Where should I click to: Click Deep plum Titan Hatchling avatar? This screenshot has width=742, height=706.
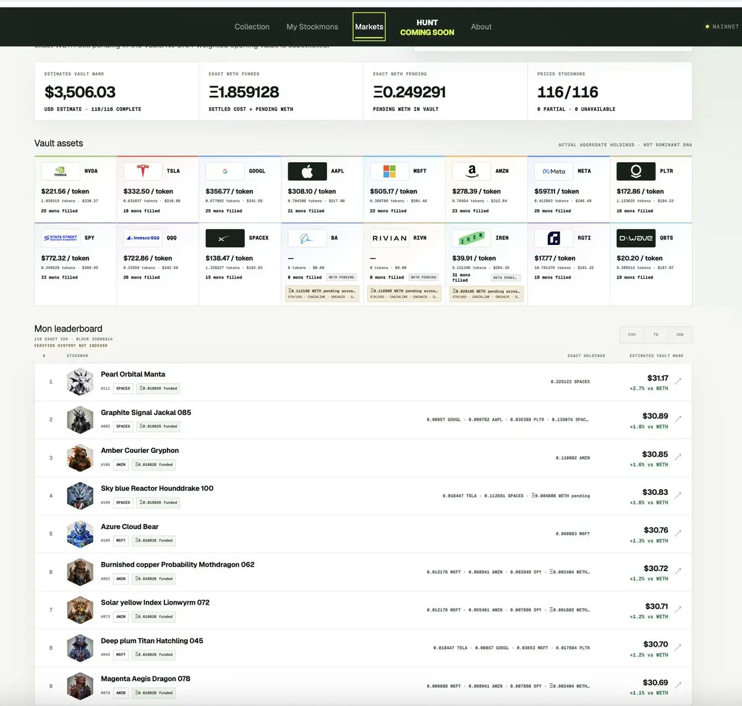coord(80,648)
